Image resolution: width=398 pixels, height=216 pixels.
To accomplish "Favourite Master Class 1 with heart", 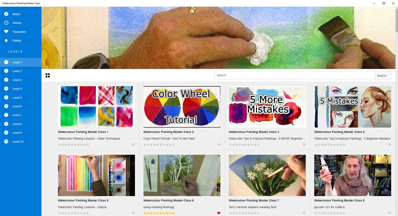I will 133,145.
